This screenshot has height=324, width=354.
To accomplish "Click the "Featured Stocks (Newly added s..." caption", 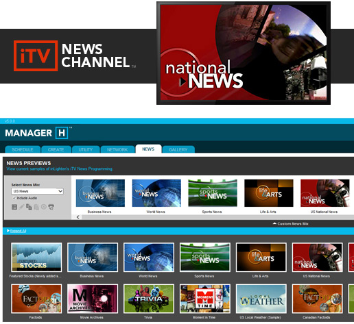I will (36, 276).
